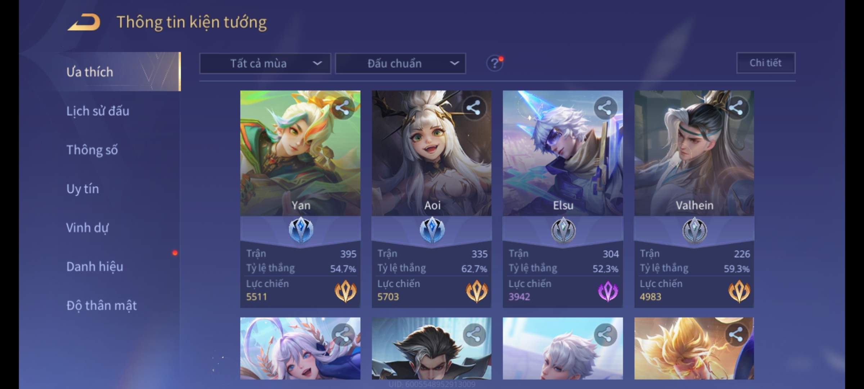The width and height of the screenshot is (864, 389).
Task: Click Valhein's silver mastery badge icon
Action: [694, 230]
